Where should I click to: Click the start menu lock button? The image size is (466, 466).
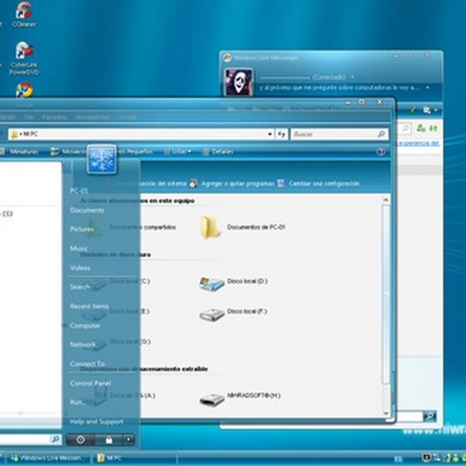(x=108, y=440)
